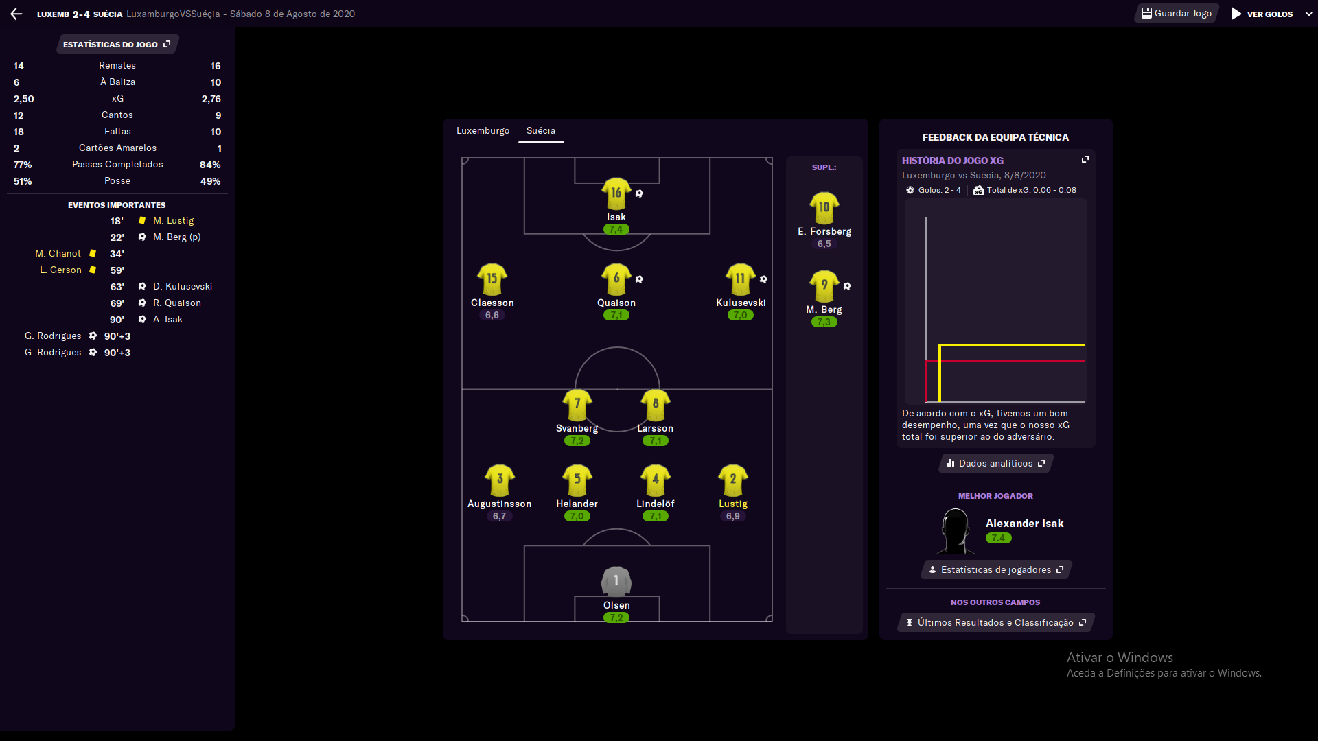The width and height of the screenshot is (1318, 741).
Task: Click the goal icon beside D. Kulusevski event
Action: [x=142, y=287]
